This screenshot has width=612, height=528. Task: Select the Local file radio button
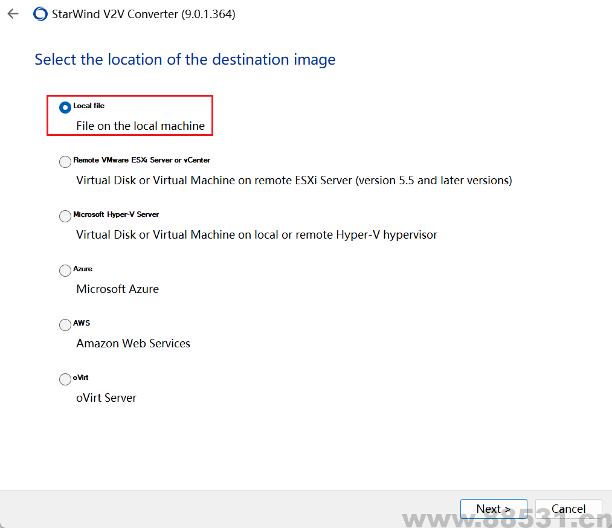65,108
